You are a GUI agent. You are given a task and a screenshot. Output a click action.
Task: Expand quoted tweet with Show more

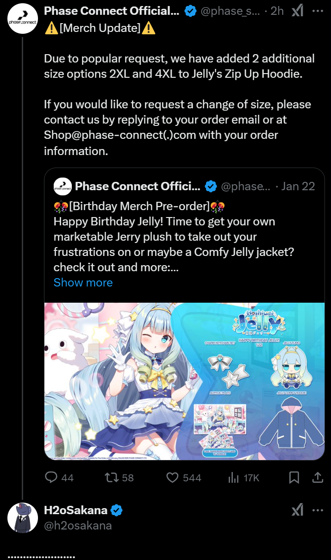point(83,282)
